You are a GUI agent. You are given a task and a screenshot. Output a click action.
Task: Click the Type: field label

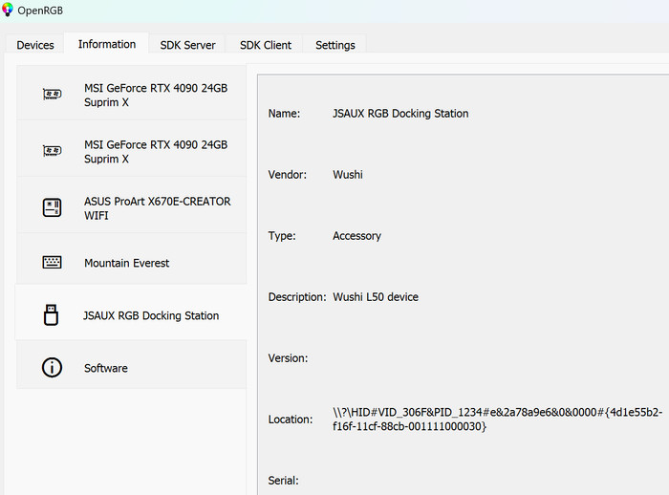(282, 236)
